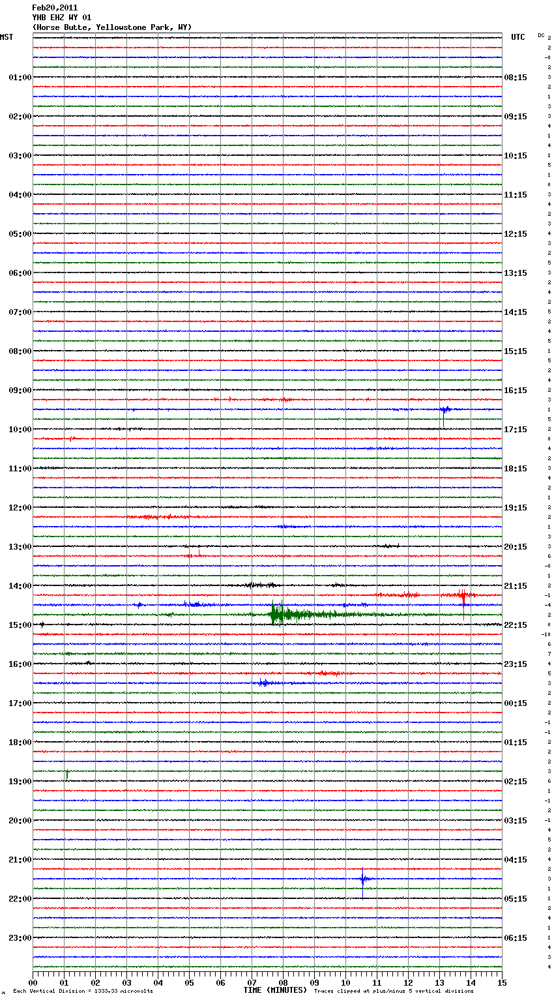Click the 05 minute tick label
The width and height of the screenshot is (554, 1000).
coord(189,982)
